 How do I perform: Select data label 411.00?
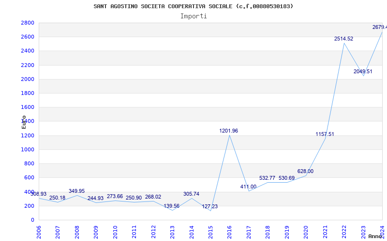(248, 187)
